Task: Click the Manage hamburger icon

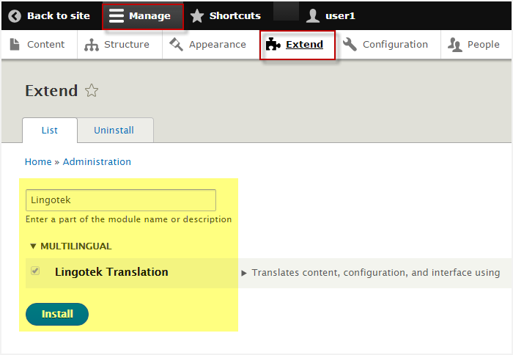Action: click(x=116, y=15)
